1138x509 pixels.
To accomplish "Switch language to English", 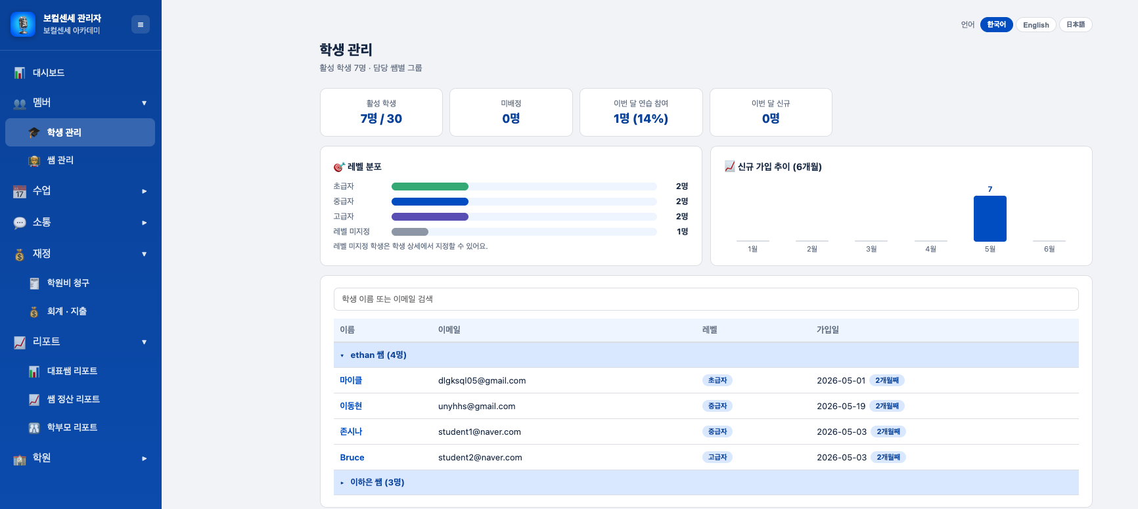I will pos(1036,25).
